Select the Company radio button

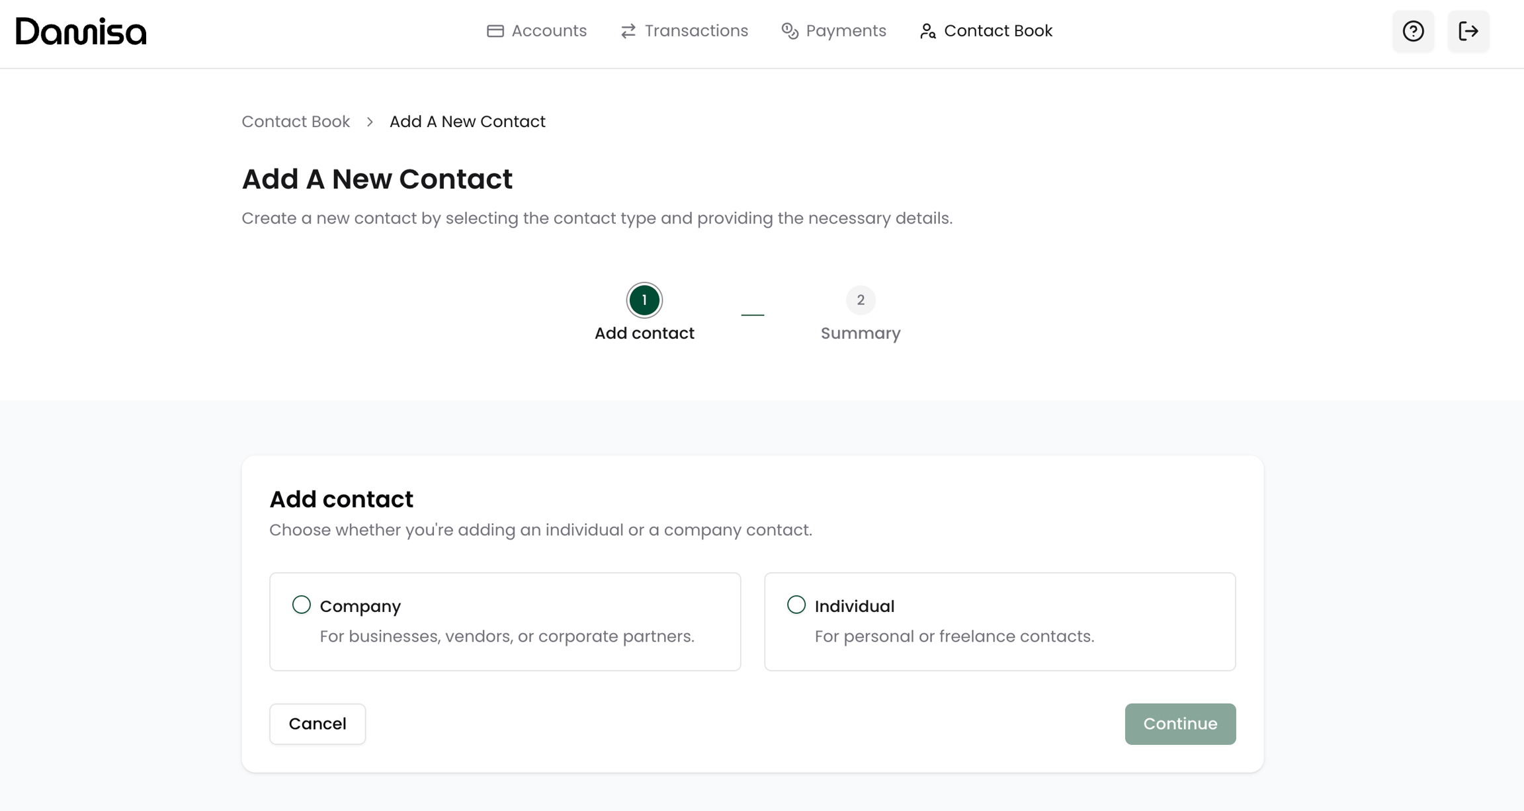302,605
